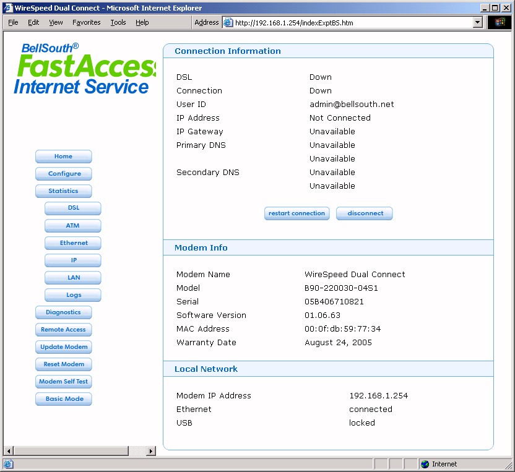Click the Local Network heading
The height and width of the screenshot is (472, 515).
[x=206, y=369]
